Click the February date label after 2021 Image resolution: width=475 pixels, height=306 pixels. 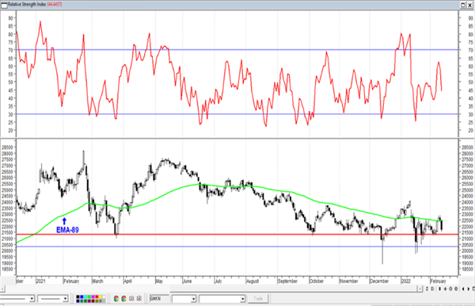pos(71,281)
